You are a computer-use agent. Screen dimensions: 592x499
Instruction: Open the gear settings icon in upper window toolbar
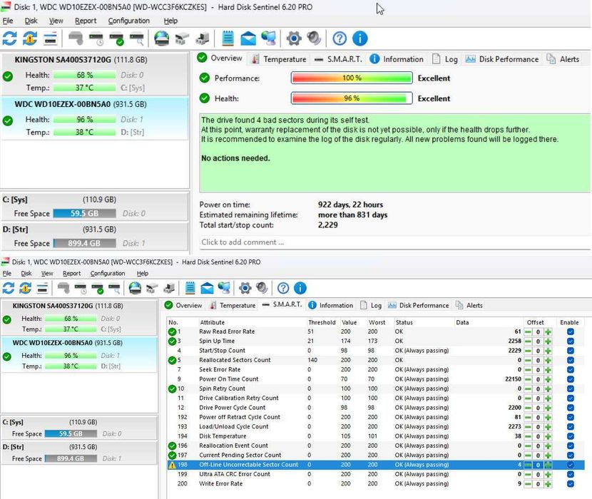294,38
